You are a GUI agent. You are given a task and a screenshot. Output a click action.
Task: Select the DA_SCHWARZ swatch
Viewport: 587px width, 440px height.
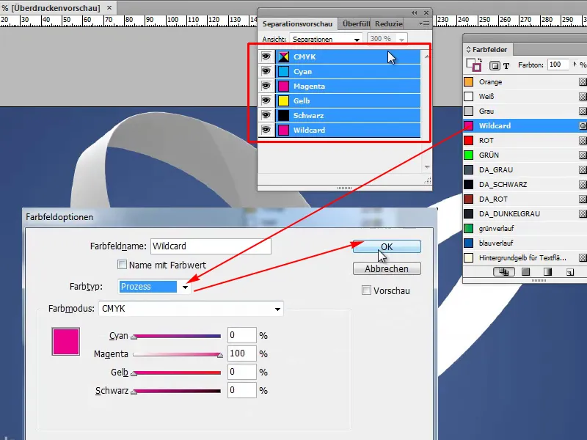[x=525, y=184]
